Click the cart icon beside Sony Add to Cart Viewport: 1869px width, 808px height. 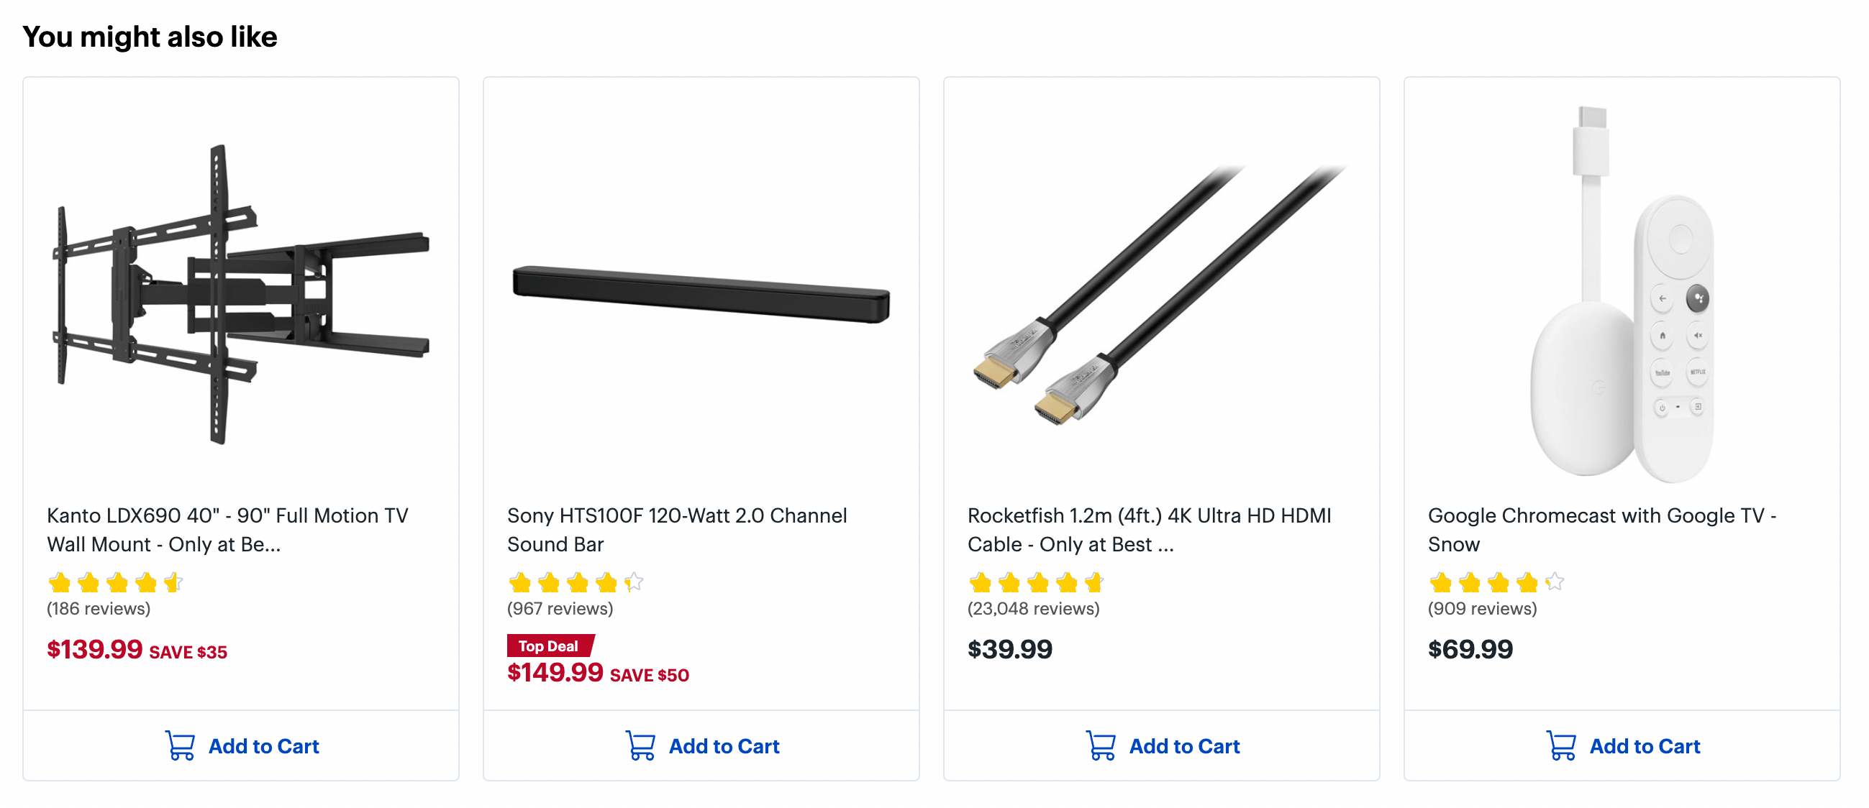click(640, 745)
